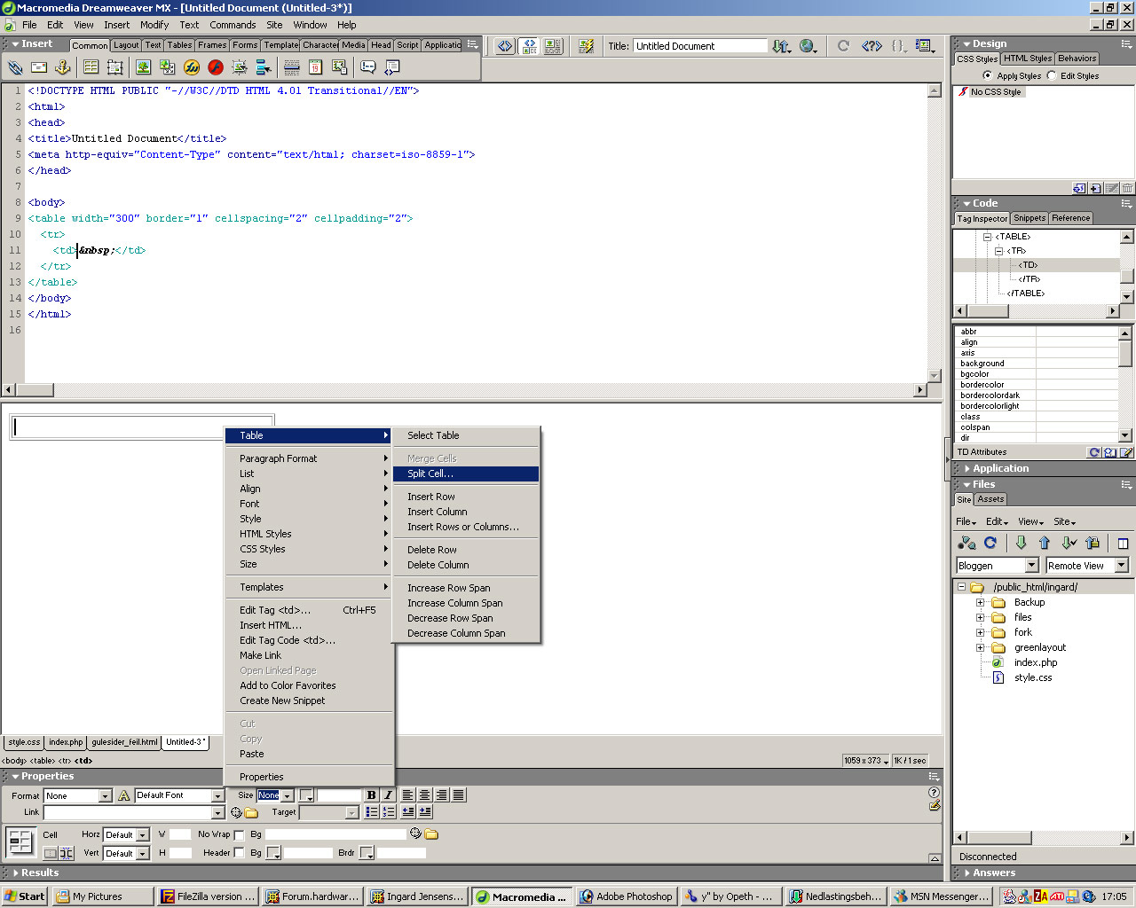The height and width of the screenshot is (908, 1136).
Task: Open the Horz alignment dropdown
Action: click(x=142, y=835)
